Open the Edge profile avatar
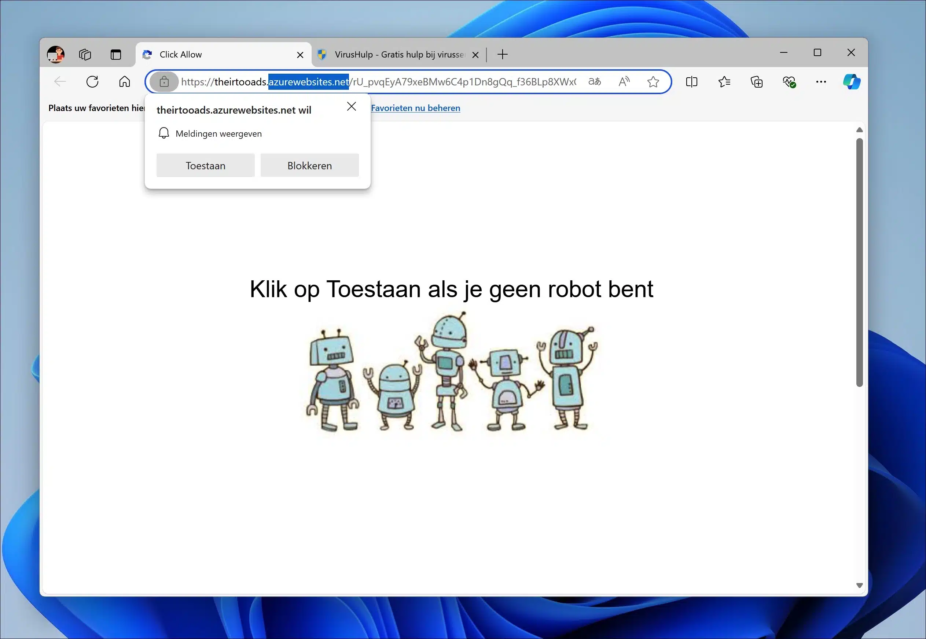This screenshot has height=639, width=926. 56,54
